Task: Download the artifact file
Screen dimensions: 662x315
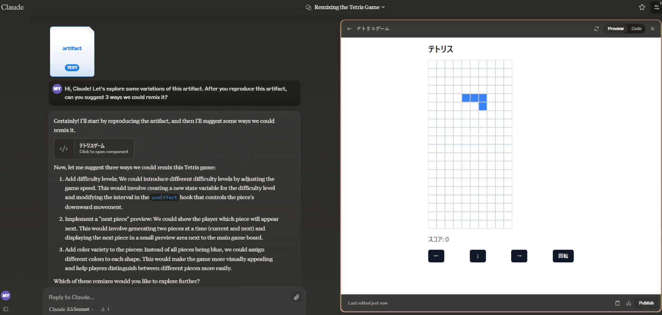Action: pyautogui.click(x=629, y=303)
